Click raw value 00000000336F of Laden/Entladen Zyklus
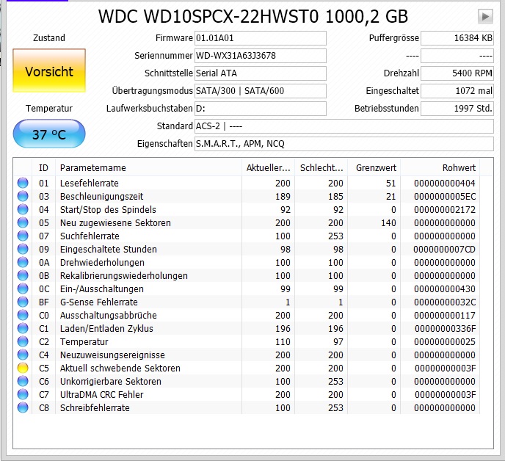 [445, 328]
